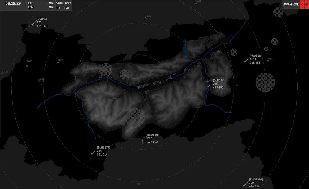Screen dimensions: 309x189
Task: Open the DLA8191 callsign label
Action: pyautogui.click(x=154, y=135)
